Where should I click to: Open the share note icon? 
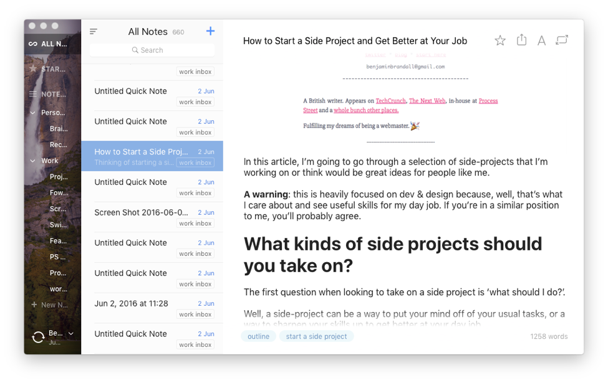pos(521,40)
